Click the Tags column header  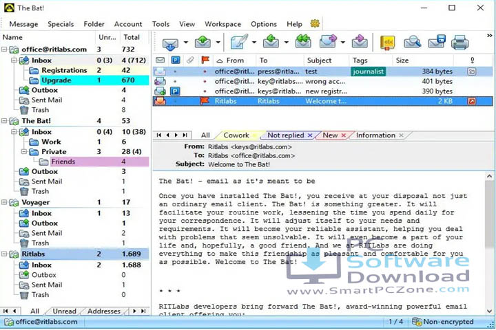tap(360, 60)
